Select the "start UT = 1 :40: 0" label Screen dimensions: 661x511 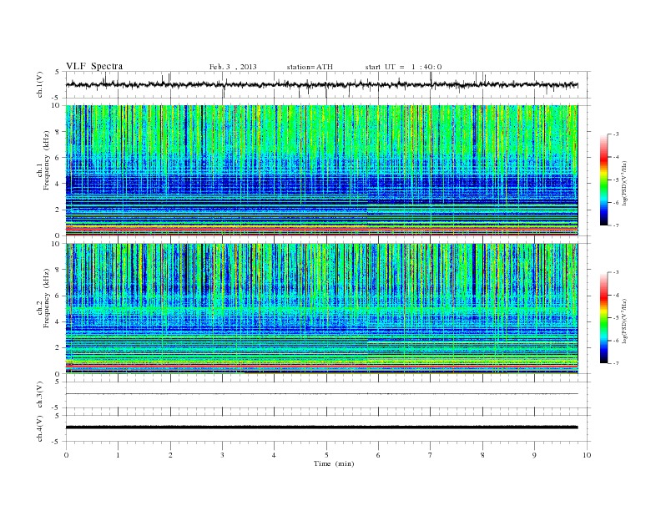tap(403, 67)
